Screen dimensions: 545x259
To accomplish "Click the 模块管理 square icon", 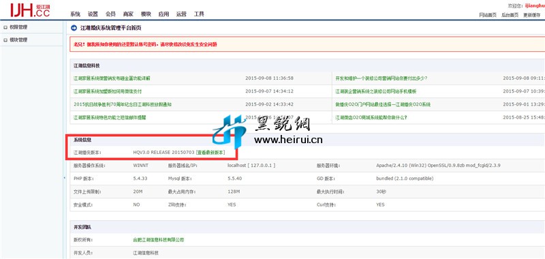I will coord(5,40).
